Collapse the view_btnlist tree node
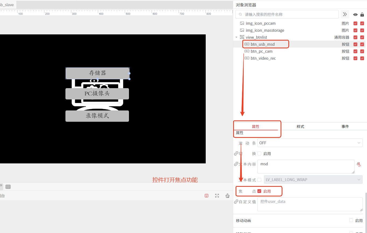Screen dimensions: 367x233 [236, 37]
